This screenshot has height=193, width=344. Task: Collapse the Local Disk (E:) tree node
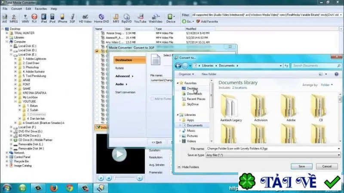coord(11,54)
